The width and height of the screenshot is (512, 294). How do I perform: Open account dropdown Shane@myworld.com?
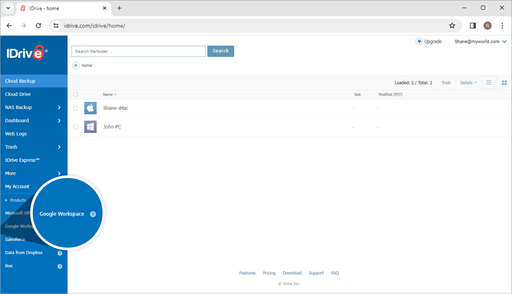[481, 41]
